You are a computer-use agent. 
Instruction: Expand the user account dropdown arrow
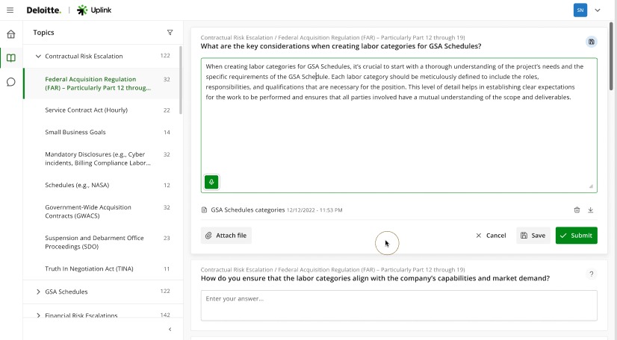coord(598,10)
